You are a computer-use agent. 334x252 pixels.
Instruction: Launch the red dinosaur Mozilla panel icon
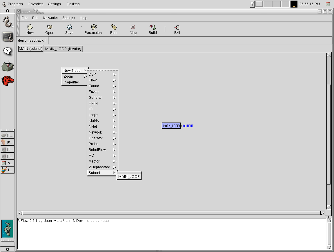tap(8, 81)
